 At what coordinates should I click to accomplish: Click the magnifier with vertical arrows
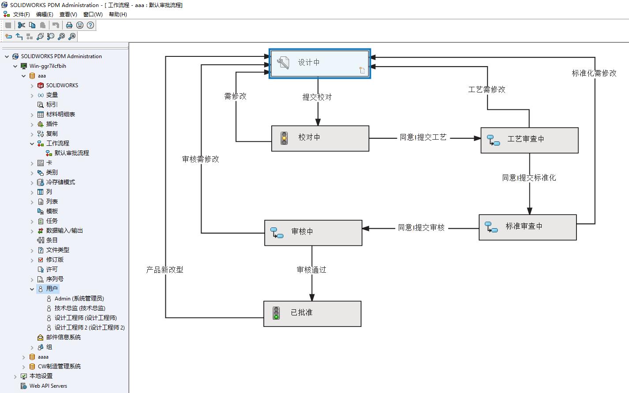pos(51,37)
